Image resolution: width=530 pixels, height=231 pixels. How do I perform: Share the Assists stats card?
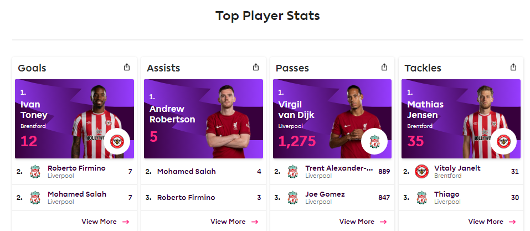[x=256, y=67]
